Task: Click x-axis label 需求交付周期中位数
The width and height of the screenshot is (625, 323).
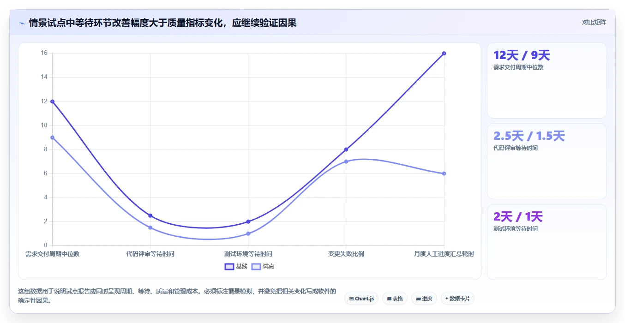Action: pos(52,254)
